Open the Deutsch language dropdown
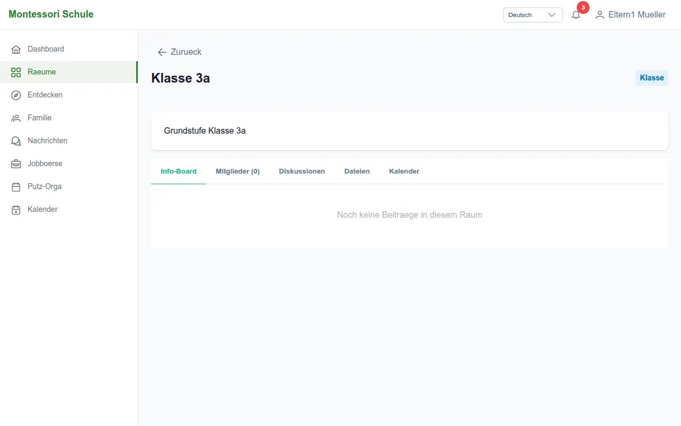Image resolution: width=681 pixels, height=426 pixels. (x=533, y=15)
